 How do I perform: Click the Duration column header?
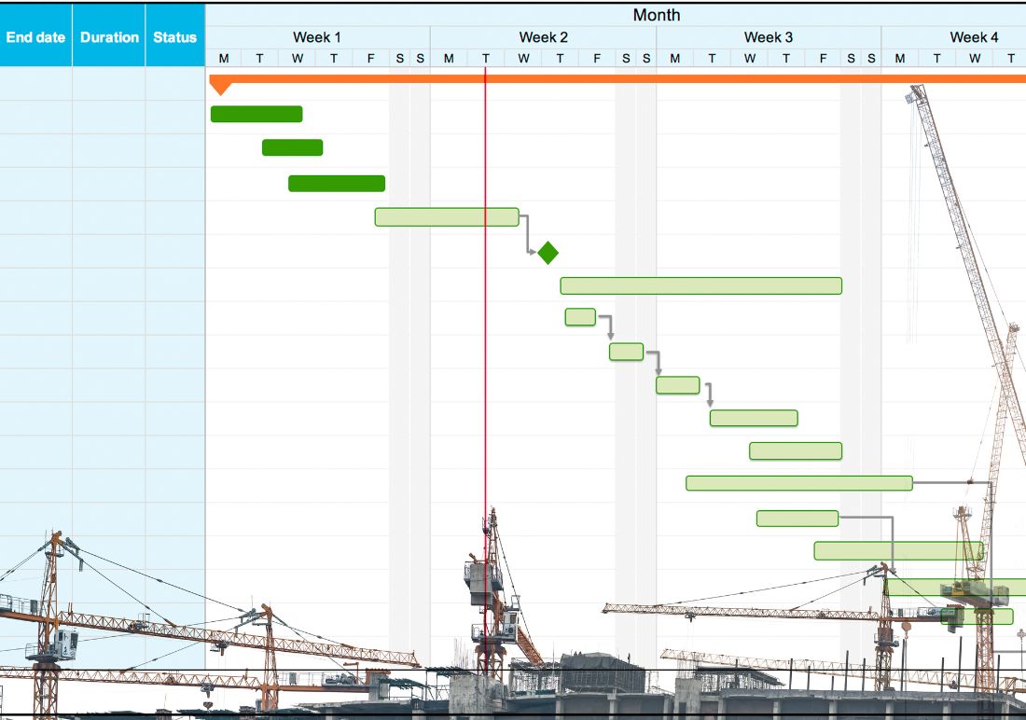(x=108, y=35)
